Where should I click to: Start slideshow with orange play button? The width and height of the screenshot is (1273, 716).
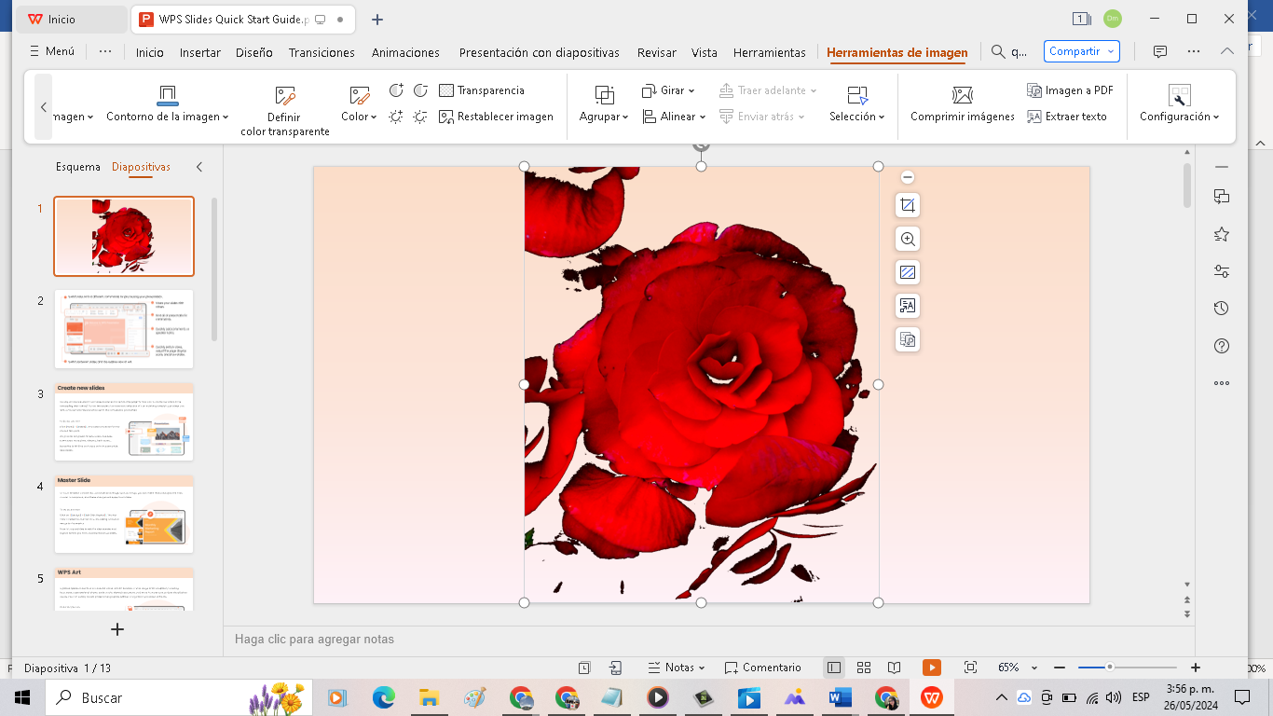point(931,668)
